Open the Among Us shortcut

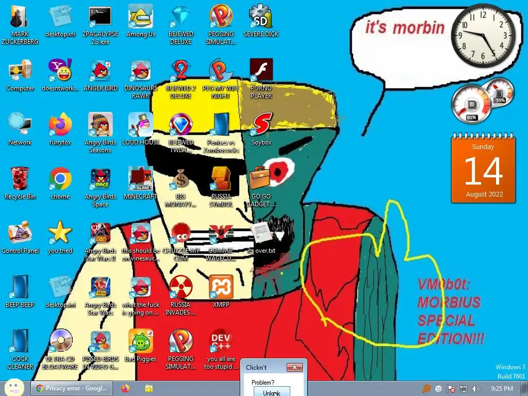click(141, 22)
